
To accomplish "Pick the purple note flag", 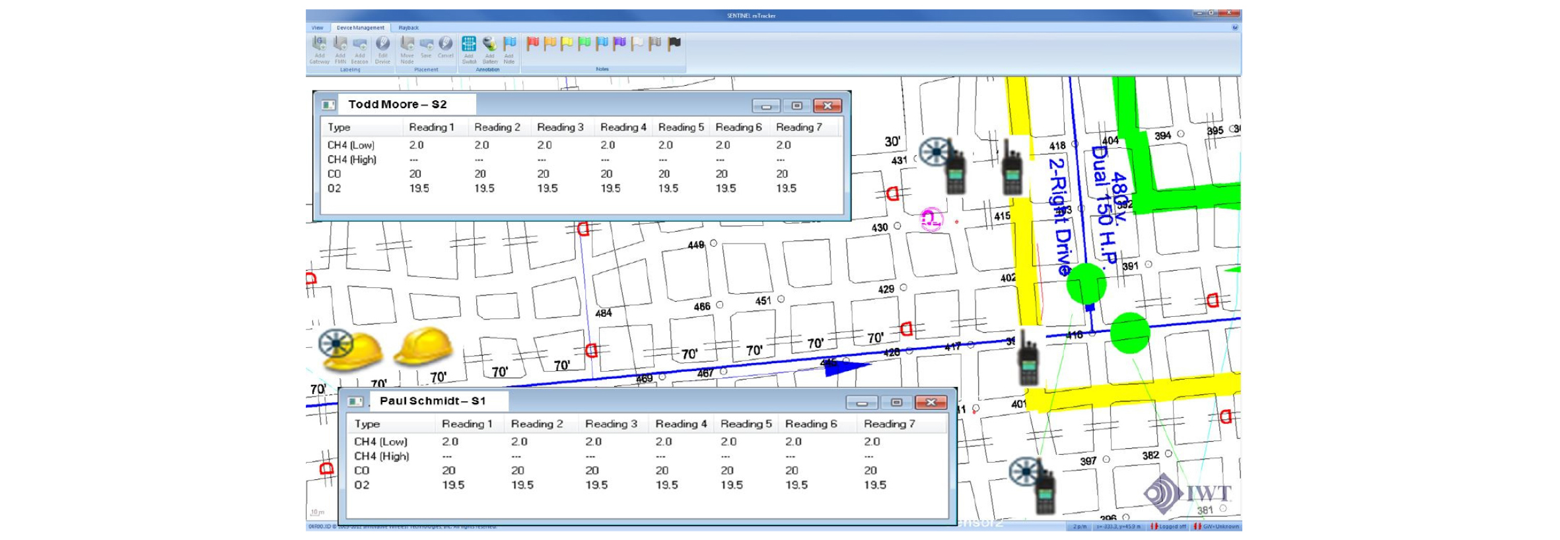I will click(x=620, y=44).
